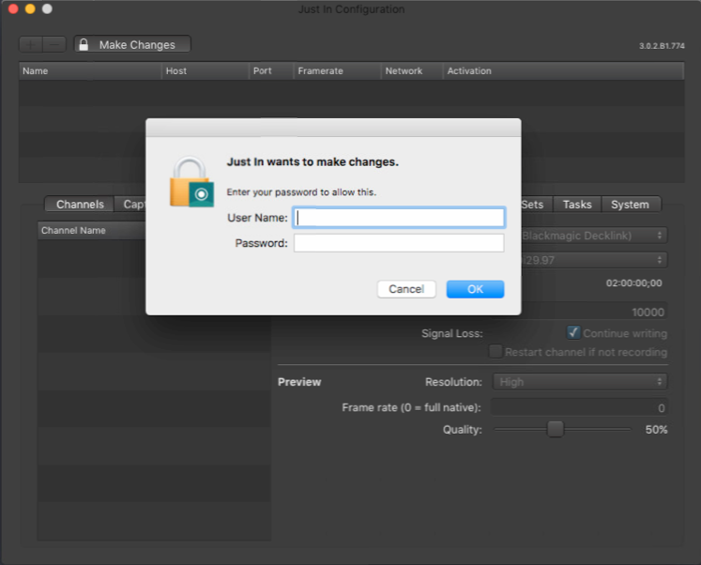Toggle the Continue writing checkbox
The width and height of the screenshot is (701, 565).
pos(573,332)
